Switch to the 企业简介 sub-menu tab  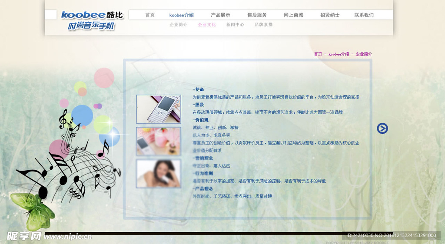coord(178,25)
